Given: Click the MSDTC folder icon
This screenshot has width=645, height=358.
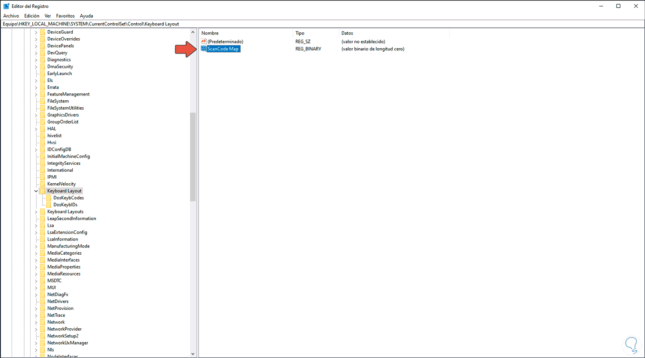Looking at the screenshot, I should point(43,281).
